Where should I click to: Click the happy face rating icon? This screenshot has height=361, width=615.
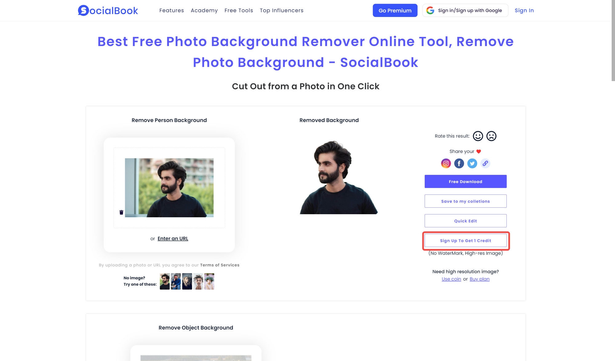click(478, 136)
